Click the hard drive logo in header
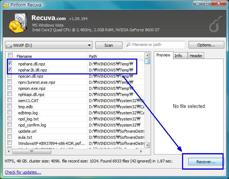The height and width of the screenshot is (179, 229). (x=18, y=23)
